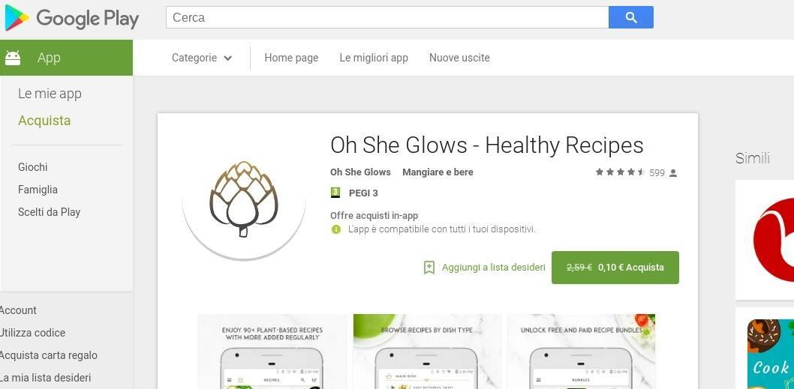Click the blue search magnifier button
This screenshot has width=794, height=389.
[x=631, y=17]
